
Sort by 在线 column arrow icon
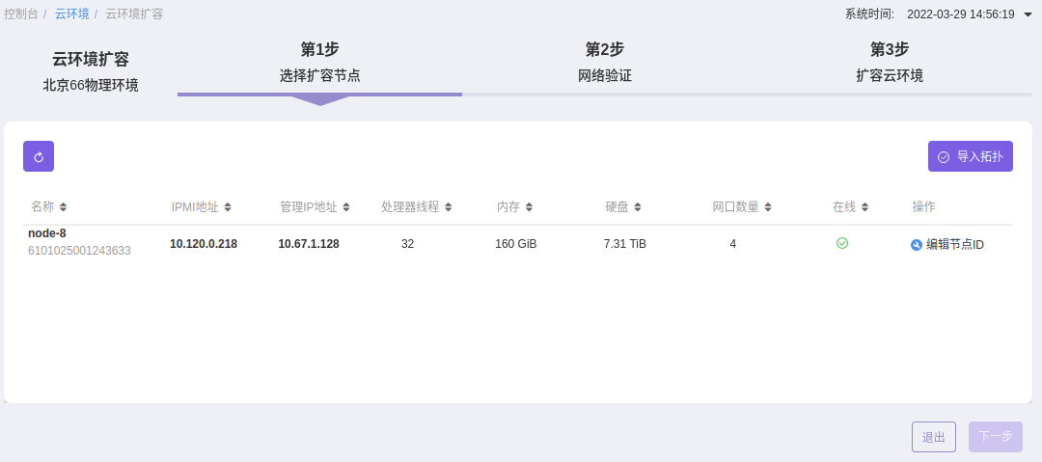click(x=865, y=207)
